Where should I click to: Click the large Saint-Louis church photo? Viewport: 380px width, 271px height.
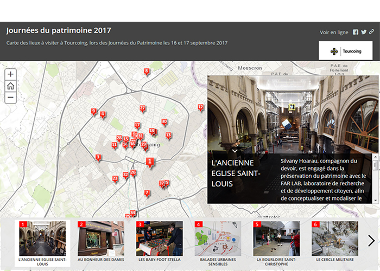point(293,114)
